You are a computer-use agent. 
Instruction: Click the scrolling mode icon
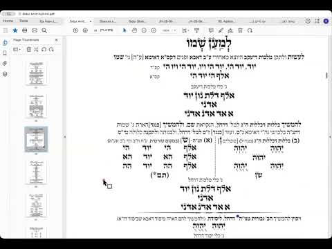pos(196,30)
